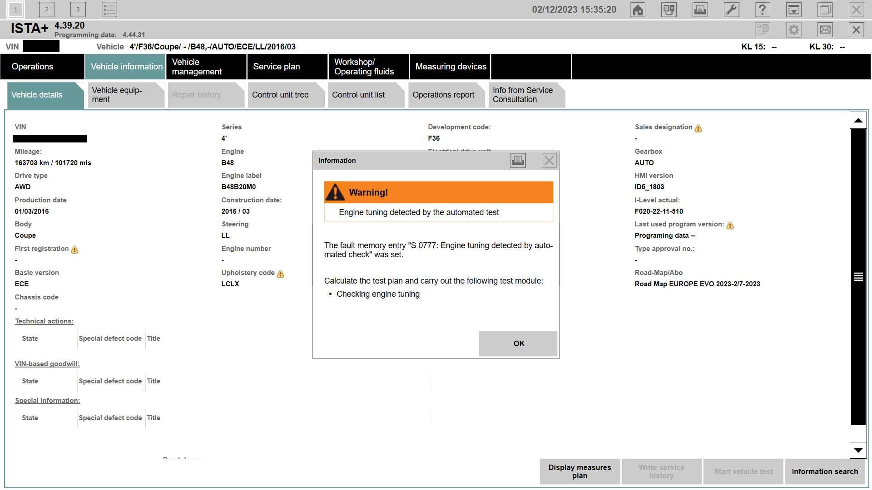Switch to Control unit tree tab
Viewport: 872px width, 490px height.
click(287, 95)
